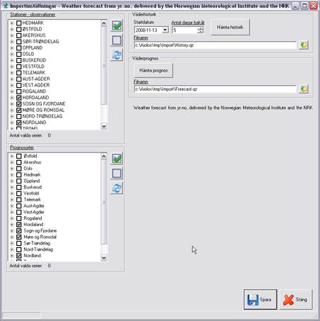Check the OSLO station checkbox
This screenshot has height=321, width=320.
19,54
